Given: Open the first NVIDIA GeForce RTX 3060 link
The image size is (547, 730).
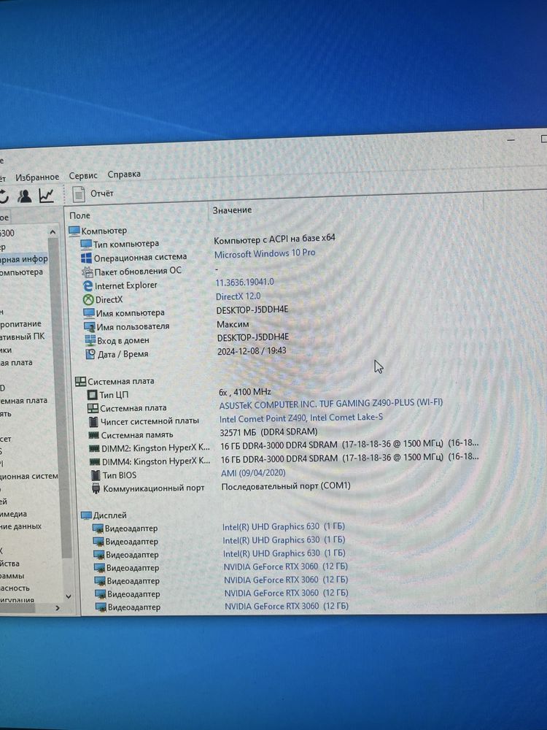Looking at the screenshot, I should (x=286, y=566).
